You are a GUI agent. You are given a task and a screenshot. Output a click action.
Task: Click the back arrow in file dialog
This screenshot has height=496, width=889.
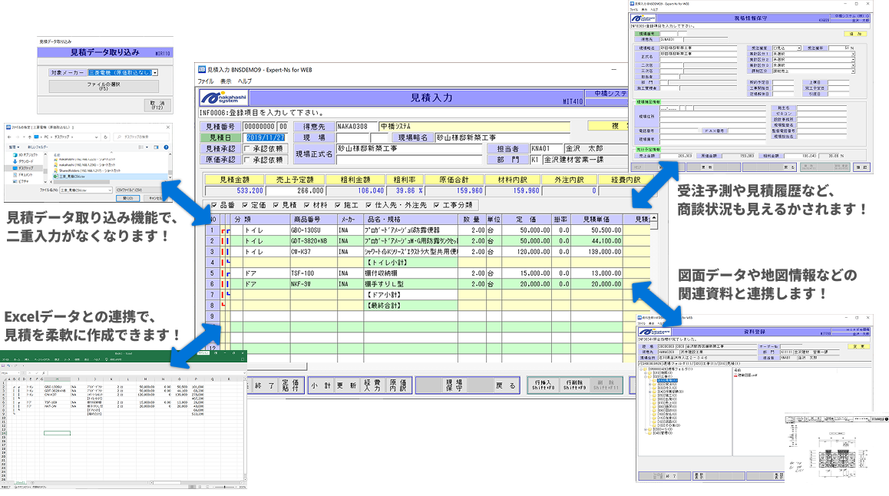click(x=8, y=137)
